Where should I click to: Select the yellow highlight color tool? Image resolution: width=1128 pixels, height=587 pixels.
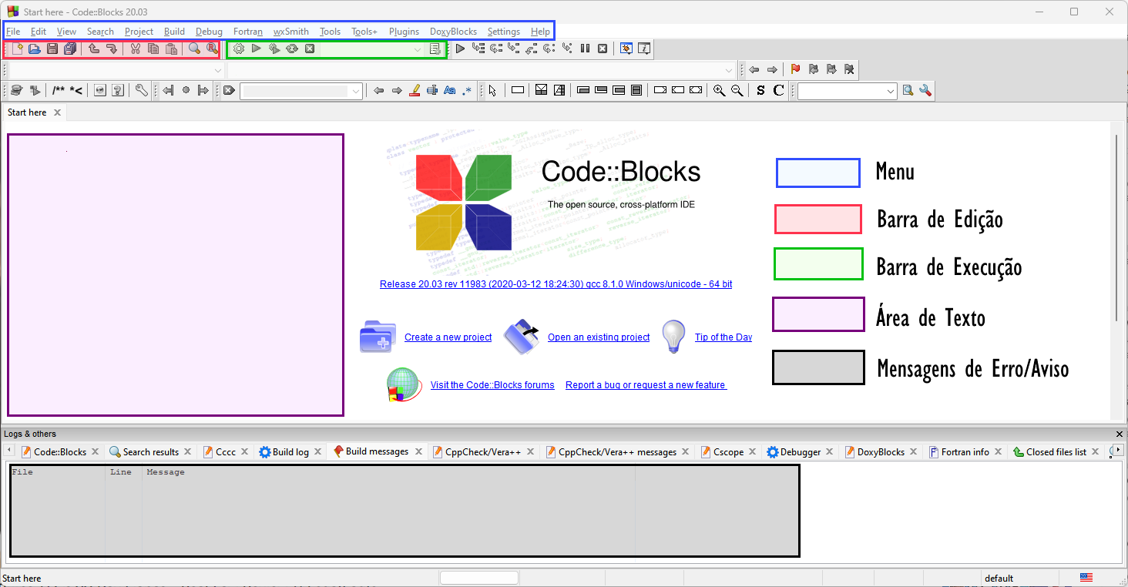click(415, 90)
